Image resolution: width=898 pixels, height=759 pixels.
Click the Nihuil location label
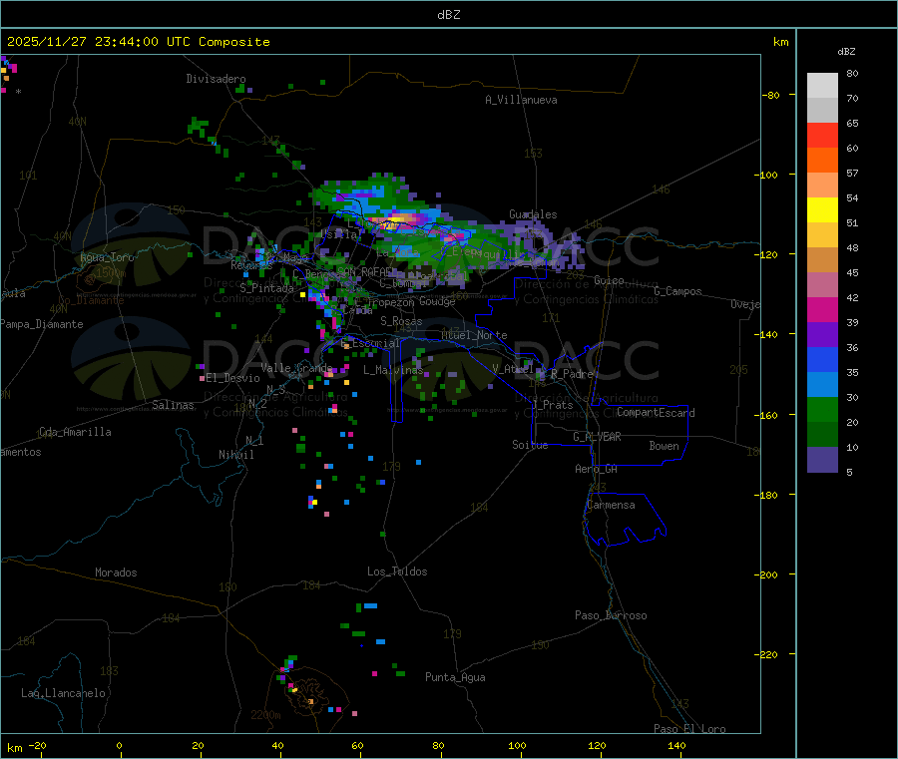(x=235, y=455)
